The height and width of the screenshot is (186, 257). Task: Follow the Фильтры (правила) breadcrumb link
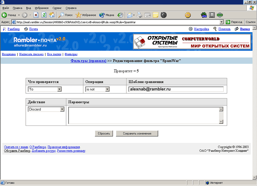coord(88,61)
